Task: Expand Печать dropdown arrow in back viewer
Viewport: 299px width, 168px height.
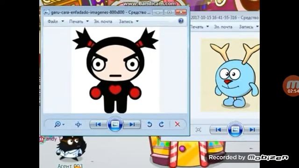Action: click(207, 27)
